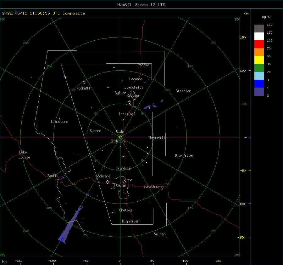Screen dimensions: 283x265
Task: Click the Drumheller town label
Action: coord(184,155)
